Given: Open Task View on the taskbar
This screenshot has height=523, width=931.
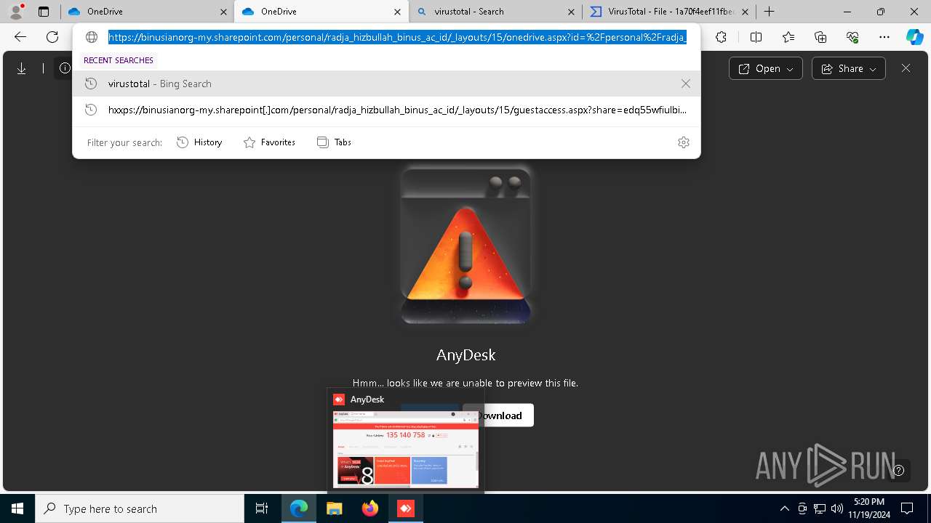Looking at the screenshot, I should [262, 508].
